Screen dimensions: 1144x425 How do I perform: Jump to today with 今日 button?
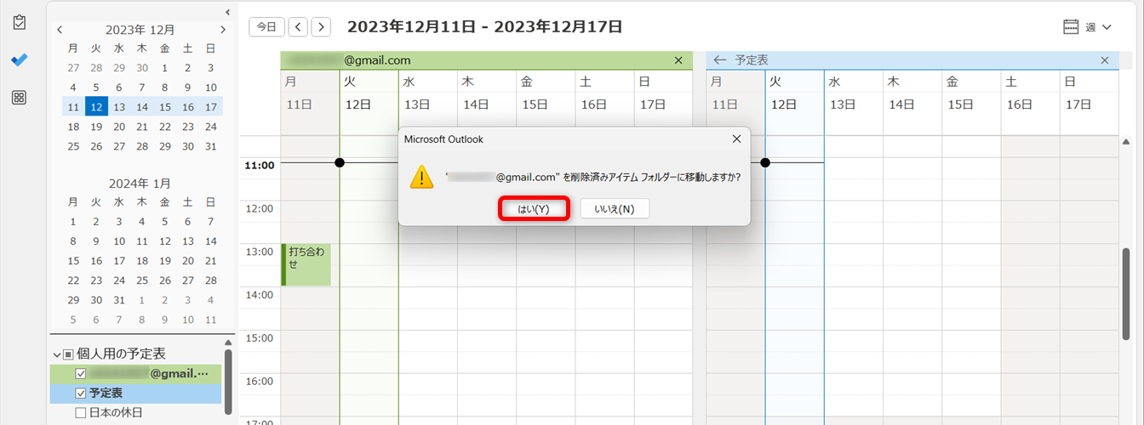click(266, 27)
